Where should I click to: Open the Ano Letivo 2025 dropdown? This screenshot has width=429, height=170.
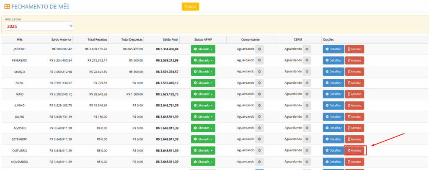coord(39,26)
